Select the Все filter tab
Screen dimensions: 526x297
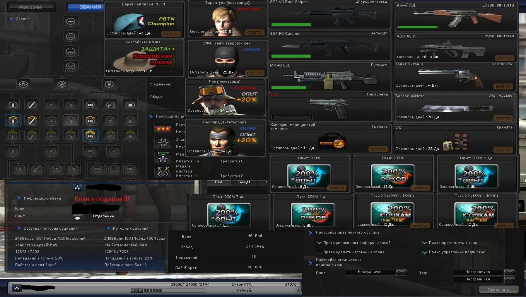(x=219, y=182)
